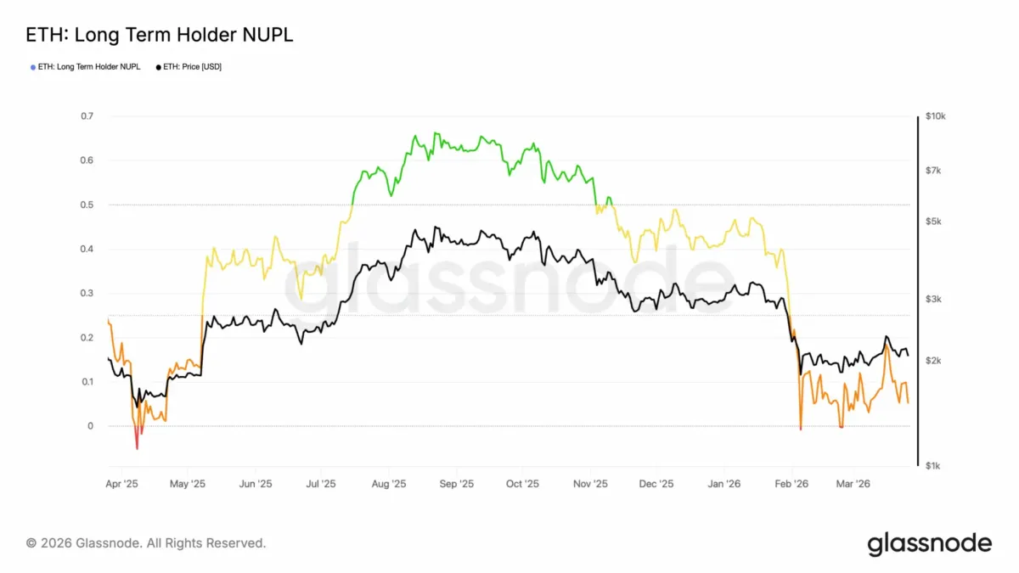Select the Aug '25 x-axis label
Image resolution: width=1019 pixels, height=573 pixels.
[389, 484]
